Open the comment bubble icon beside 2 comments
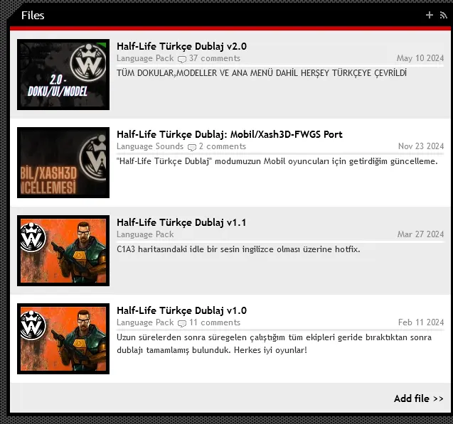453x424 pixels. (192, 147)
